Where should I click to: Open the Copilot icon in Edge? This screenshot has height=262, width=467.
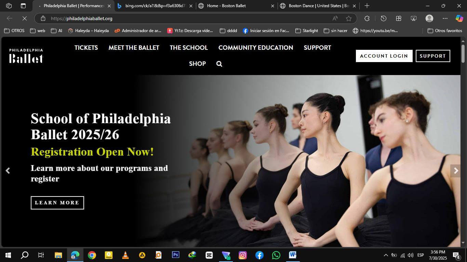point(459,18)
